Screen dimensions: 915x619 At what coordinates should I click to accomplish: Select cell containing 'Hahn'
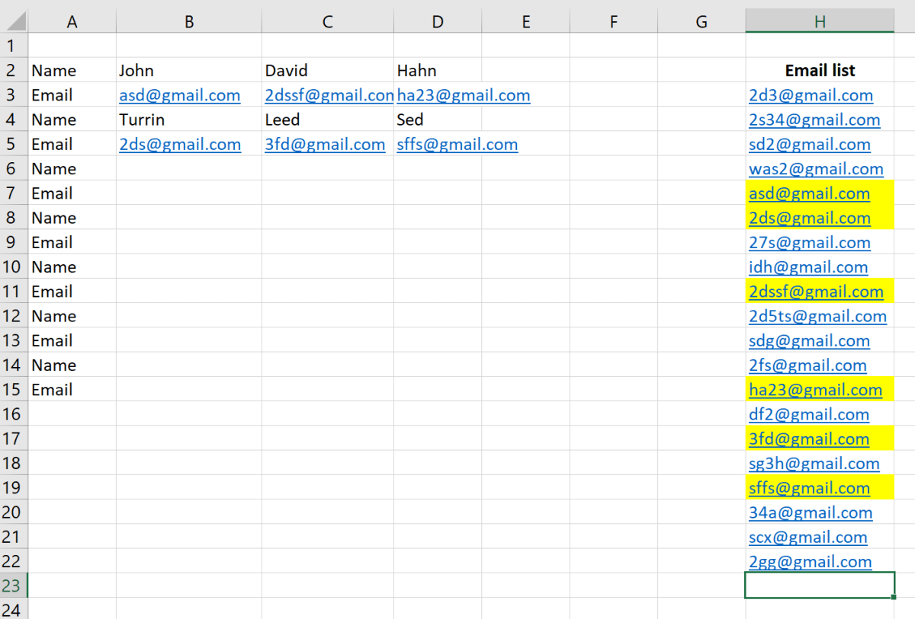[438, 70]
